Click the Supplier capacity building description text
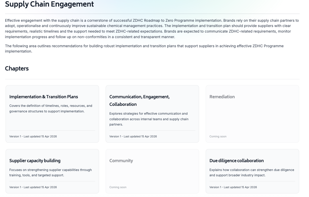This screenshot has height=197, width=309. point(51,173)
